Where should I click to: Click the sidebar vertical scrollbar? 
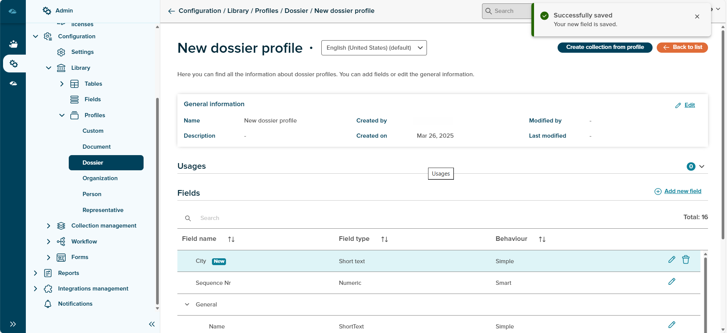tap(157, 201)
